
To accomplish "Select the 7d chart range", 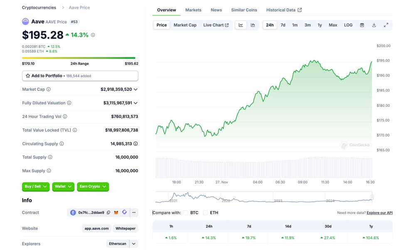I will (x=283, y=25).
